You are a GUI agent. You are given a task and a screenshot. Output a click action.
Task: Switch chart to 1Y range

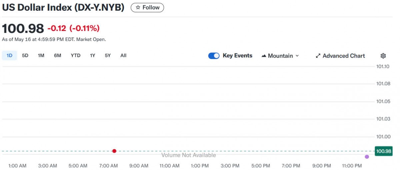click(x=92, y=55)
